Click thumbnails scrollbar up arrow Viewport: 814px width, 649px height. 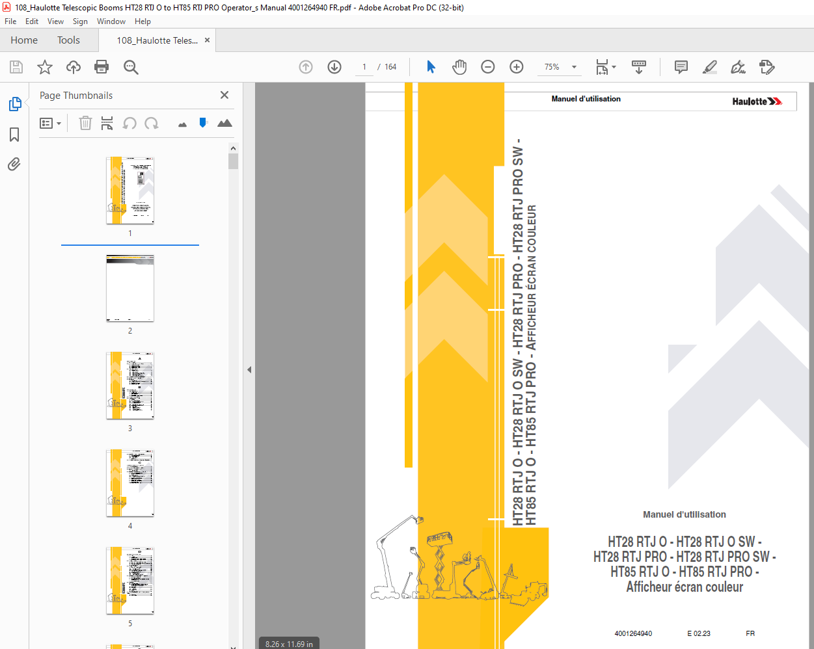233,148
